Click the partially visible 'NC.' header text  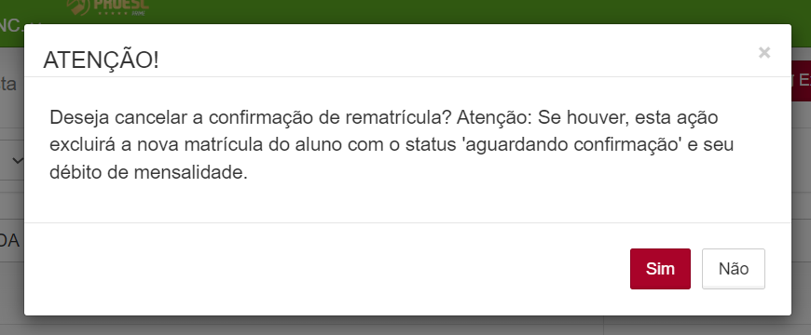11,24
